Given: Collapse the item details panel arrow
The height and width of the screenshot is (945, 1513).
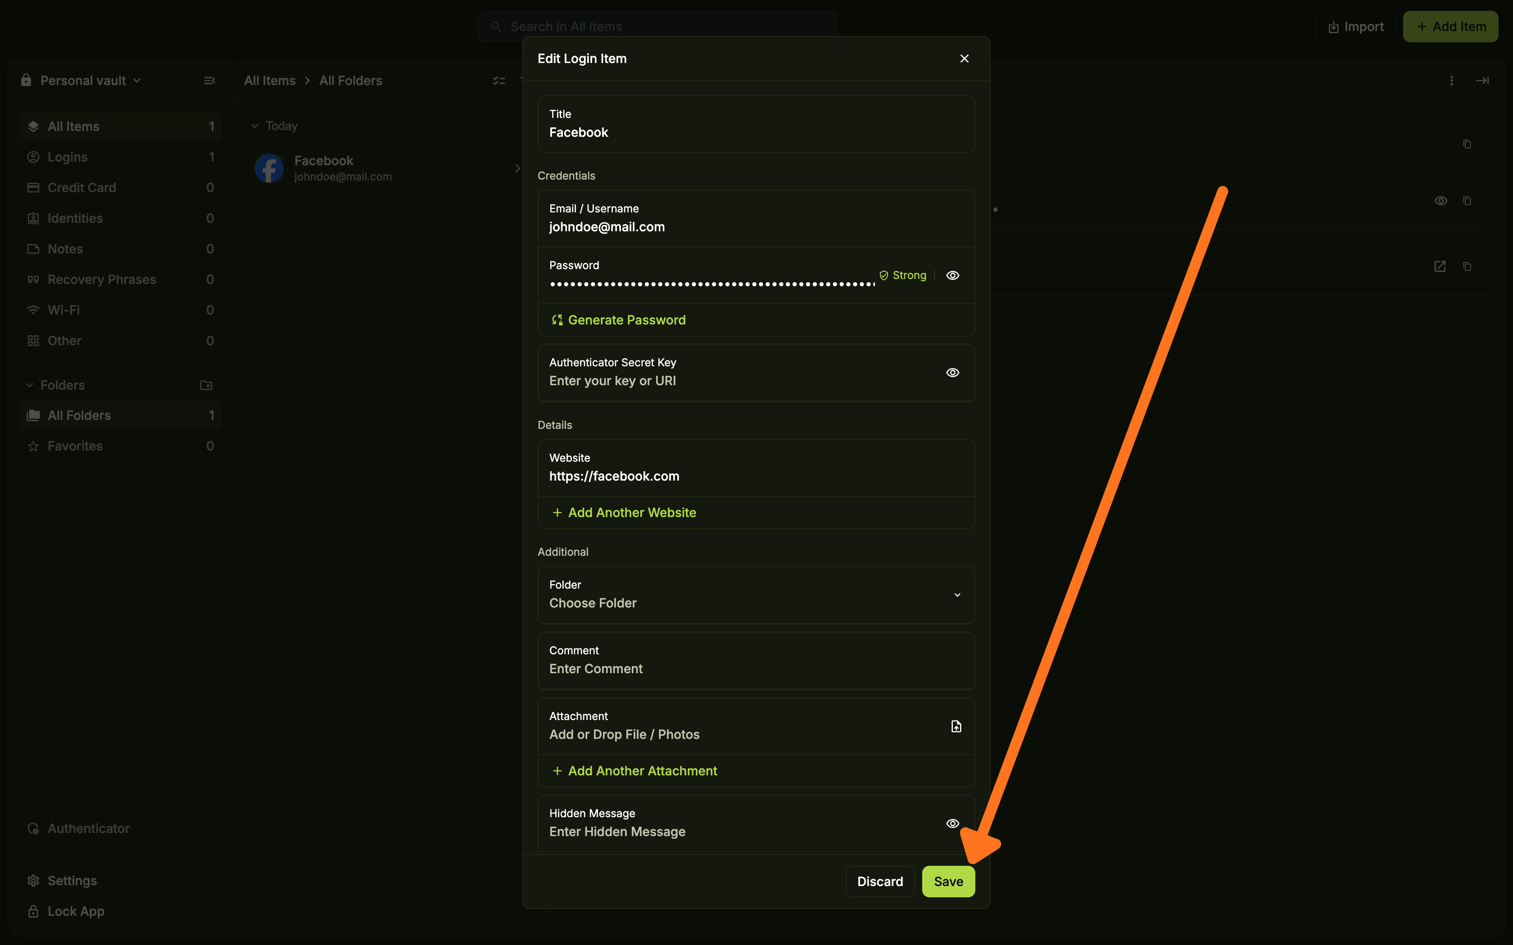Looking at the screenshot, I should pos(1482,81).
